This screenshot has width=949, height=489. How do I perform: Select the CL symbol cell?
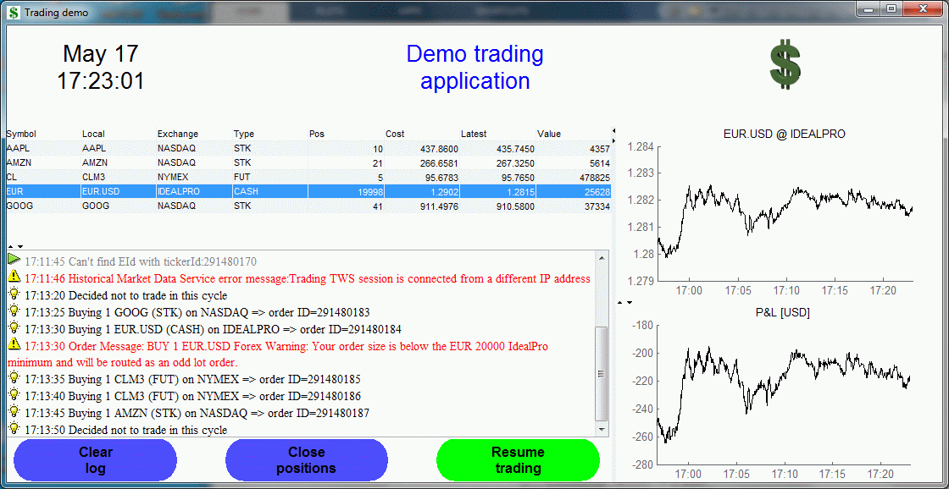(43, 177)
